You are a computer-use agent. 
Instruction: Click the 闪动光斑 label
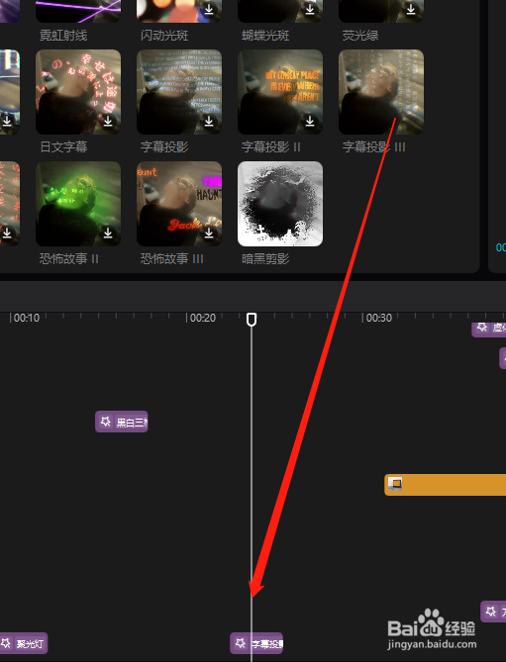click(164, 36)
